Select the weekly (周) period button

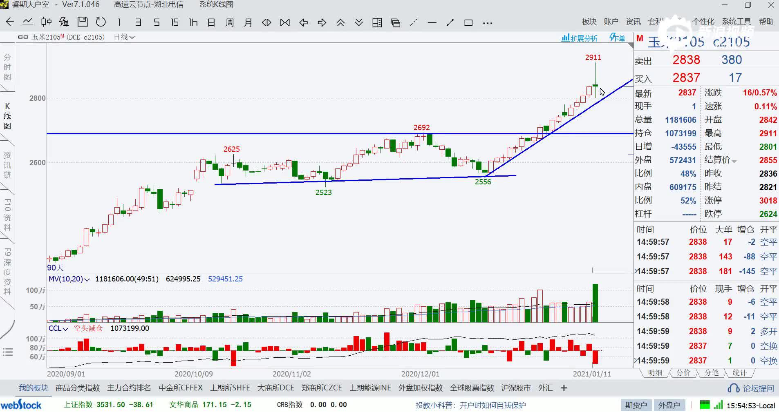[230, 22]
